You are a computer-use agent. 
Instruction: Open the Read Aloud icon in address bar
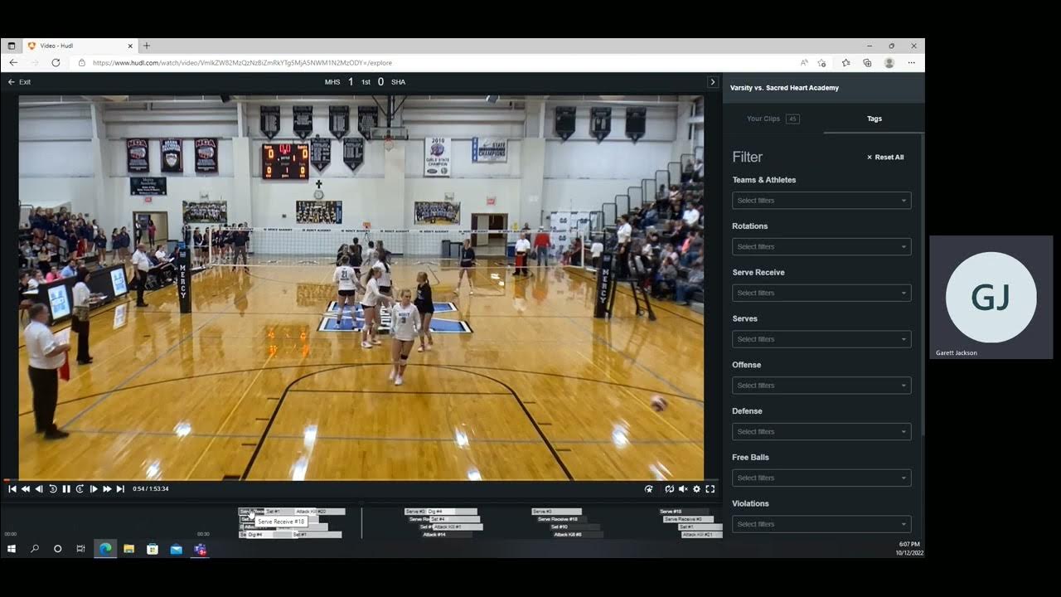[x=804, y=62]
